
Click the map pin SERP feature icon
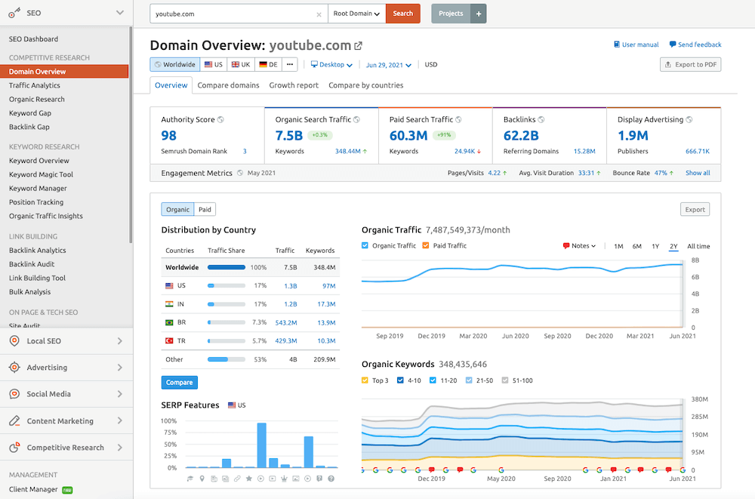(202, 479)
